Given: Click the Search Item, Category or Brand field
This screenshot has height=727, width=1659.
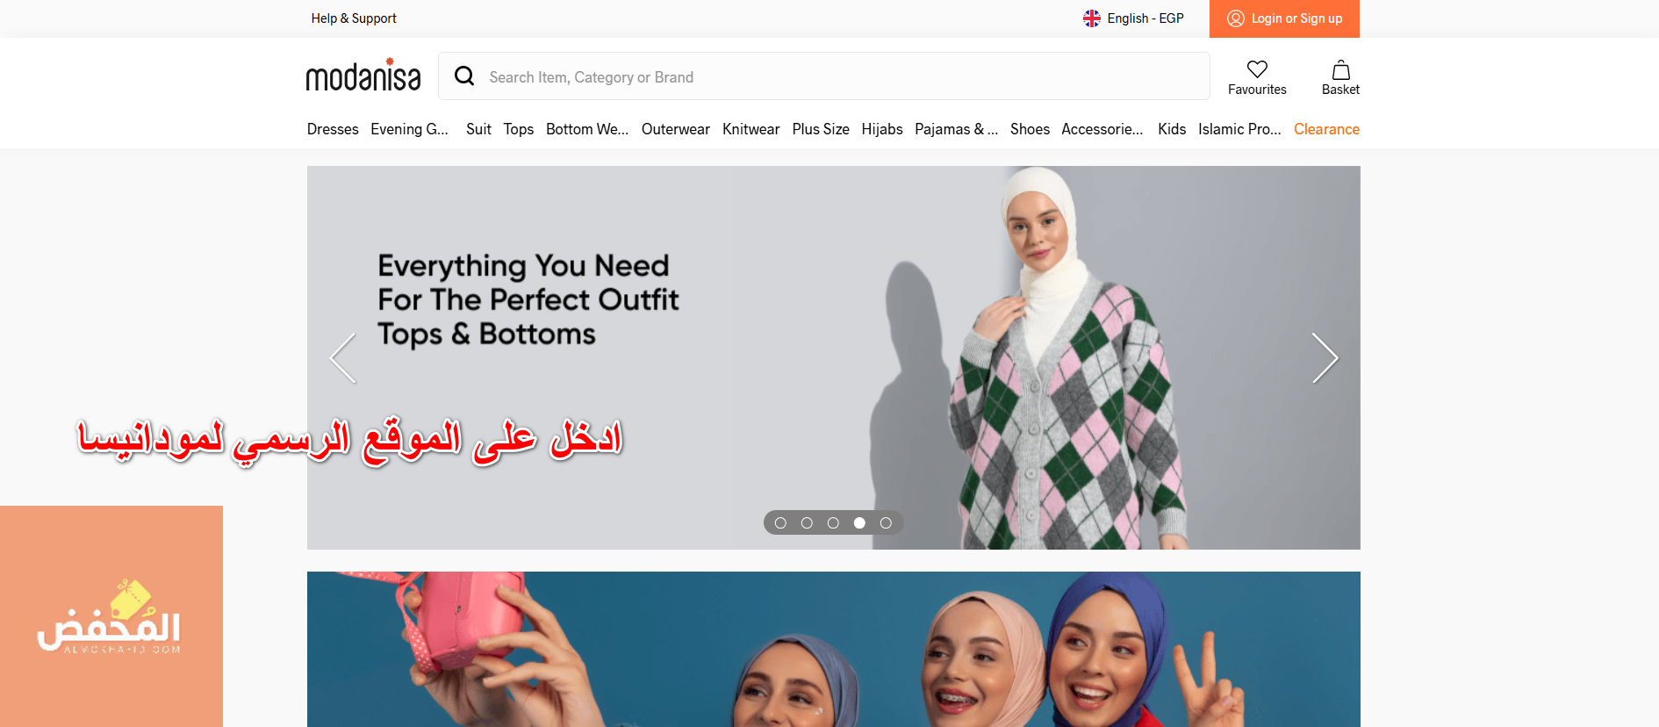Looking at the screenshot, I should coord(823,76).
